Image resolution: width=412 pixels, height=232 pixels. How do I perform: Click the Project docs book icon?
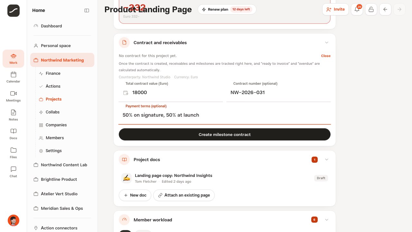point(124,159)
